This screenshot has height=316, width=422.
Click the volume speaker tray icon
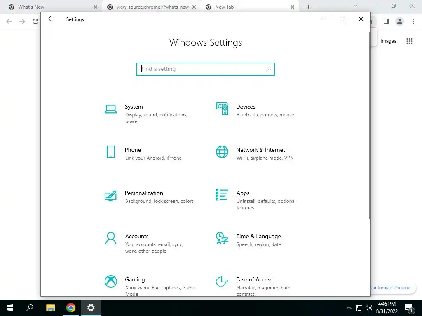click(369, 308)
